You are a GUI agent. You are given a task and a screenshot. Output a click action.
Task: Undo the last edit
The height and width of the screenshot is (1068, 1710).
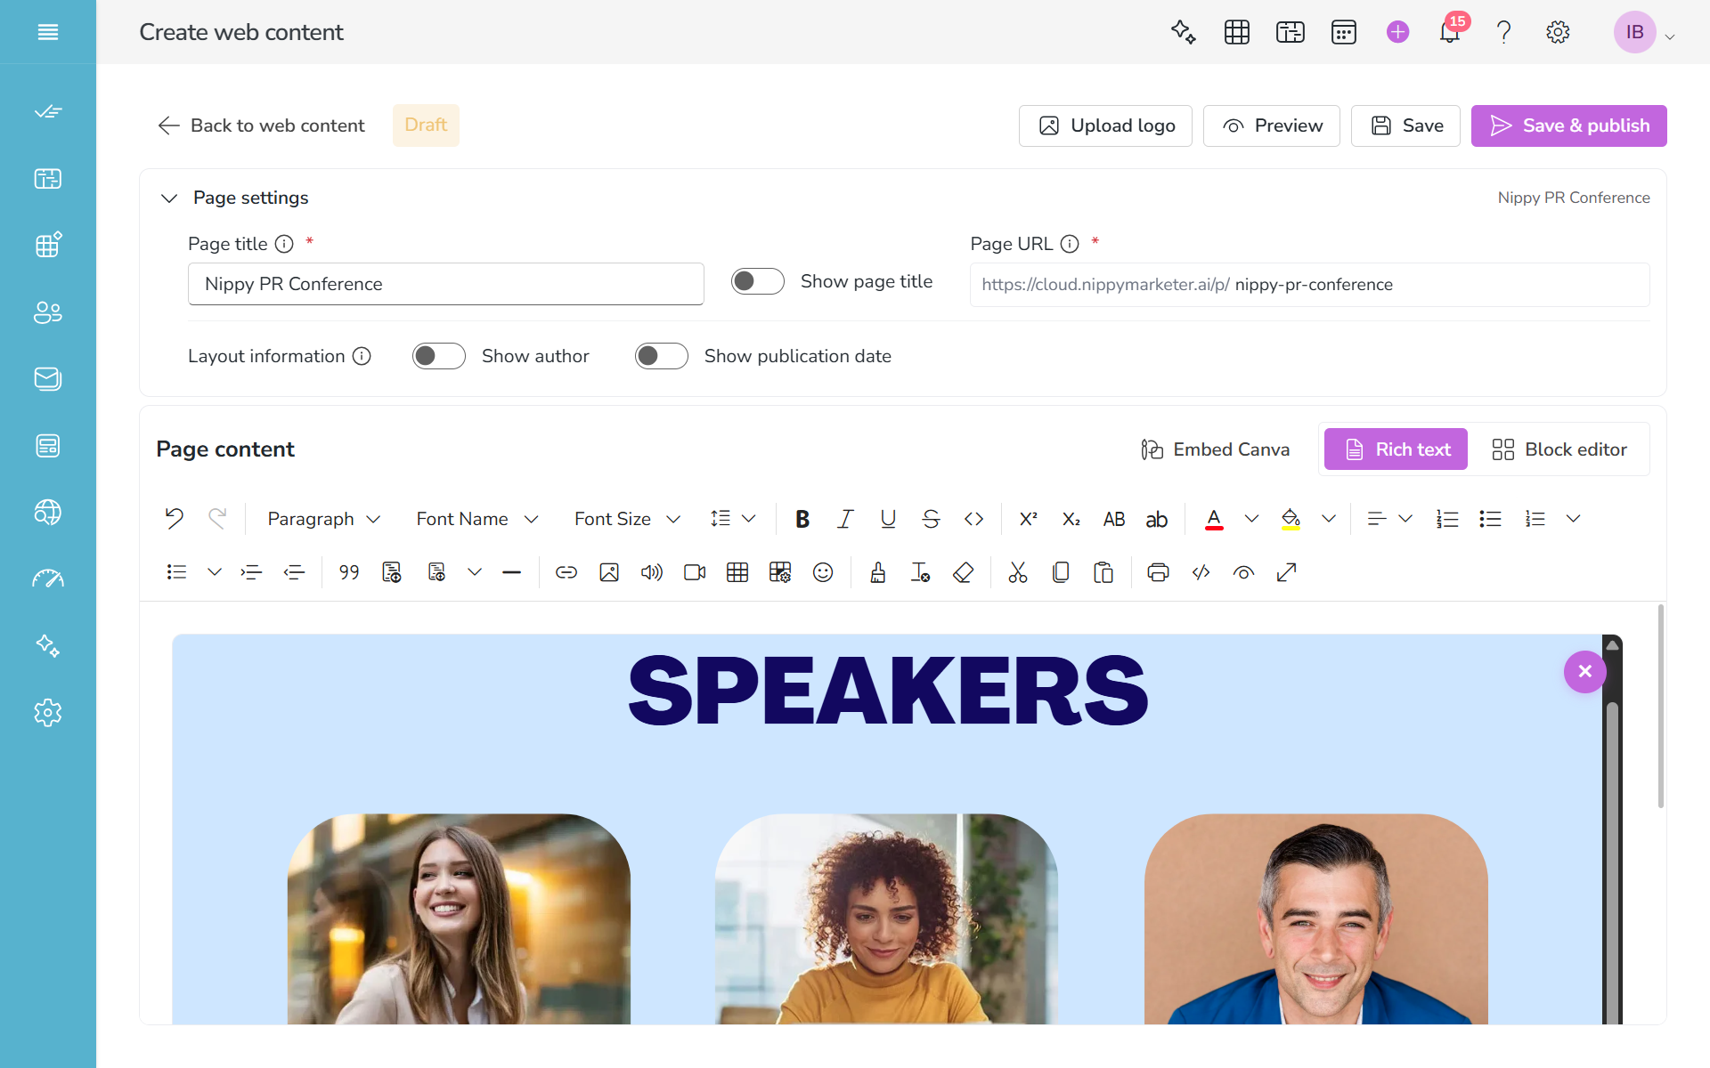pos(175,519)
